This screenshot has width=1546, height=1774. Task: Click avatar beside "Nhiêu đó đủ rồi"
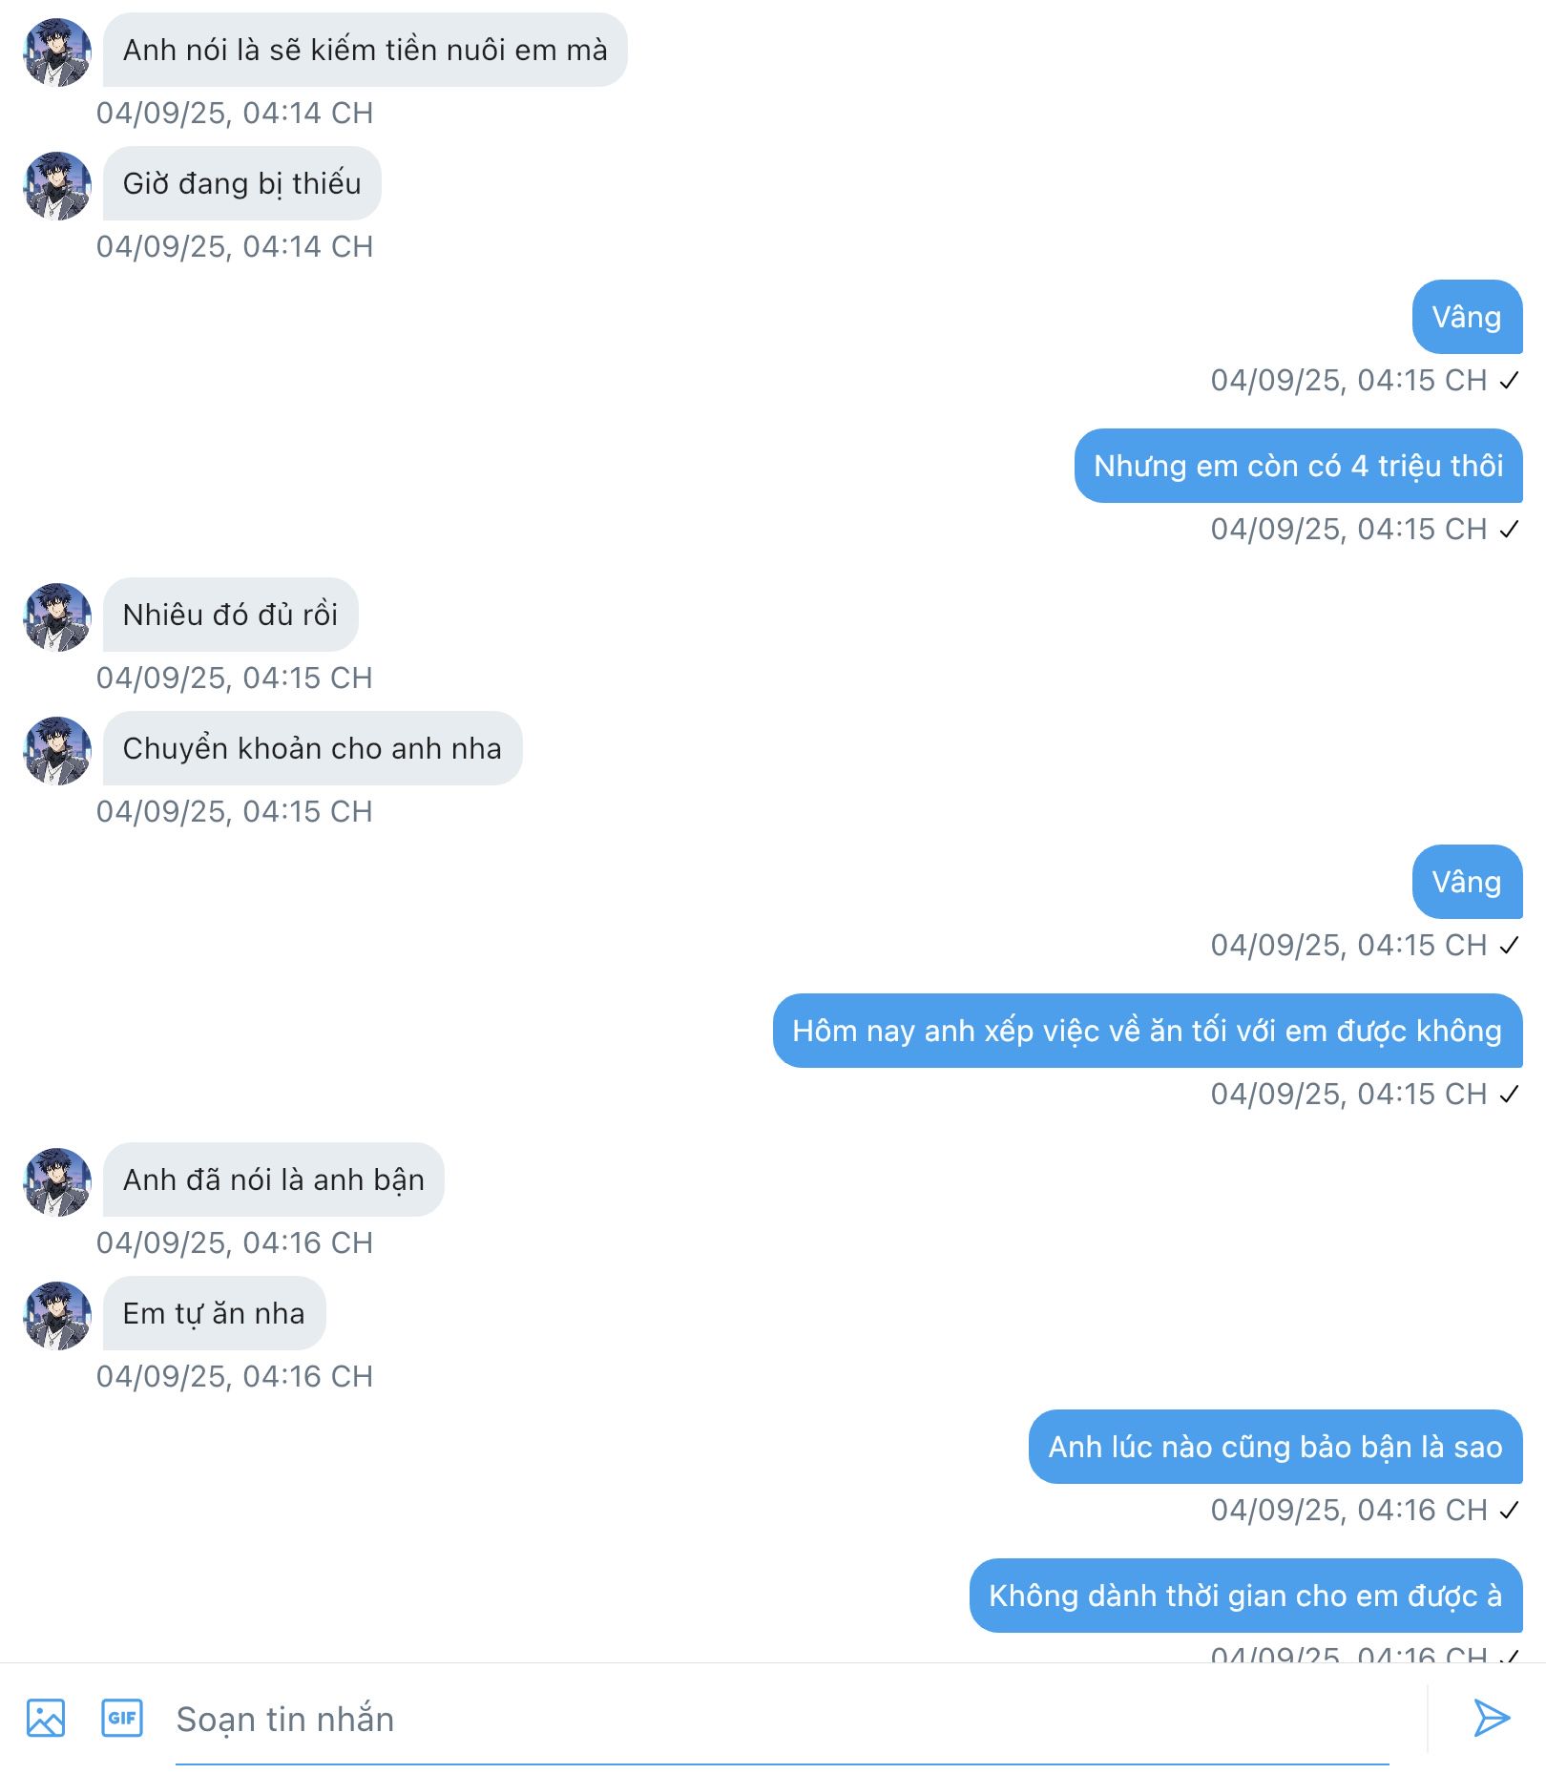(57, 617)
